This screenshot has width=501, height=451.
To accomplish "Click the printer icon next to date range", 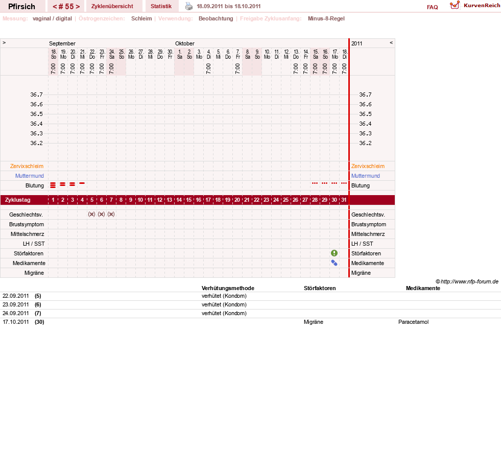I will point(189,6).
